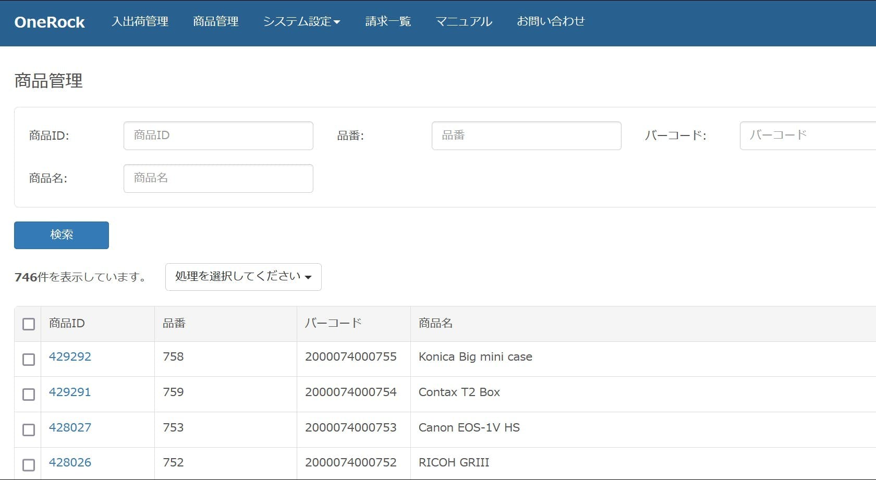
Task: Open the マニュアル page
Action: 464,21
